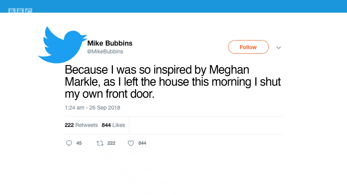View the 222 Retweets list
This screenshot has height=195, width=347.
click(81, 125)
